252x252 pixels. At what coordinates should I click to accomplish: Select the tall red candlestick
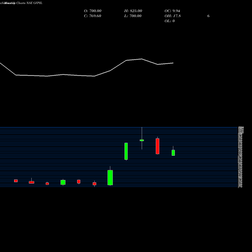[x=157, y=146]
